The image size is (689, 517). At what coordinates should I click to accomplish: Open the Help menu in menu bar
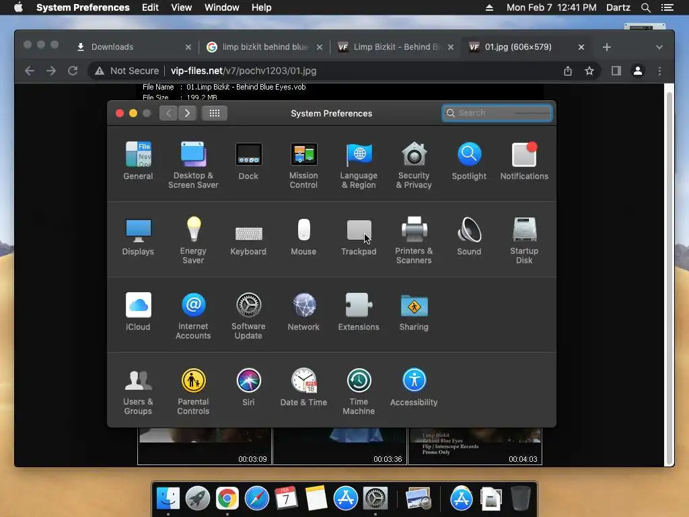pos(262,7)
